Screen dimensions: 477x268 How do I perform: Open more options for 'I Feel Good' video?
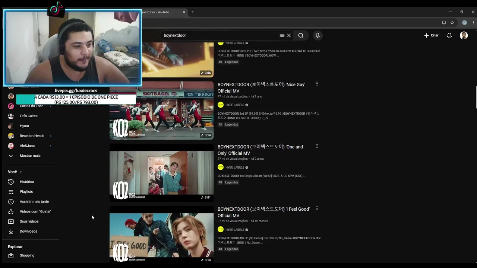coord(317,208)
